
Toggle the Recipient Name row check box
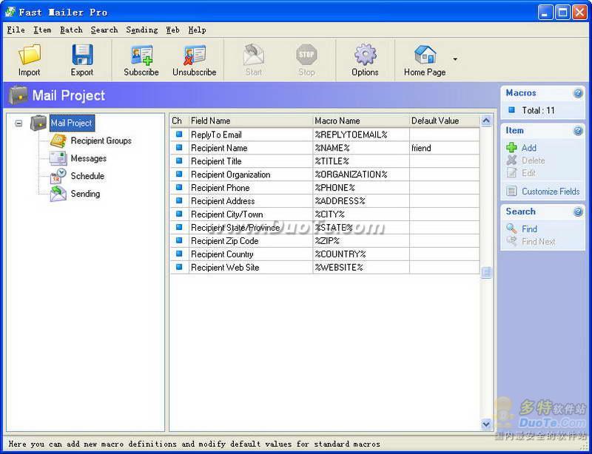coord(179,148)
